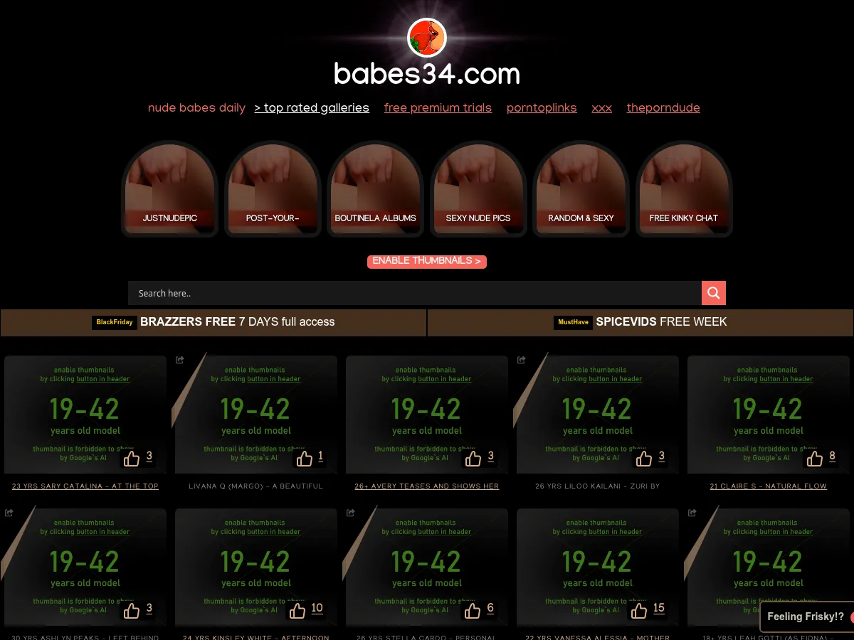Open the SPICEVIDS FREE WEEK banner
This screenshot has height=640, width=854.
[640, 322]
